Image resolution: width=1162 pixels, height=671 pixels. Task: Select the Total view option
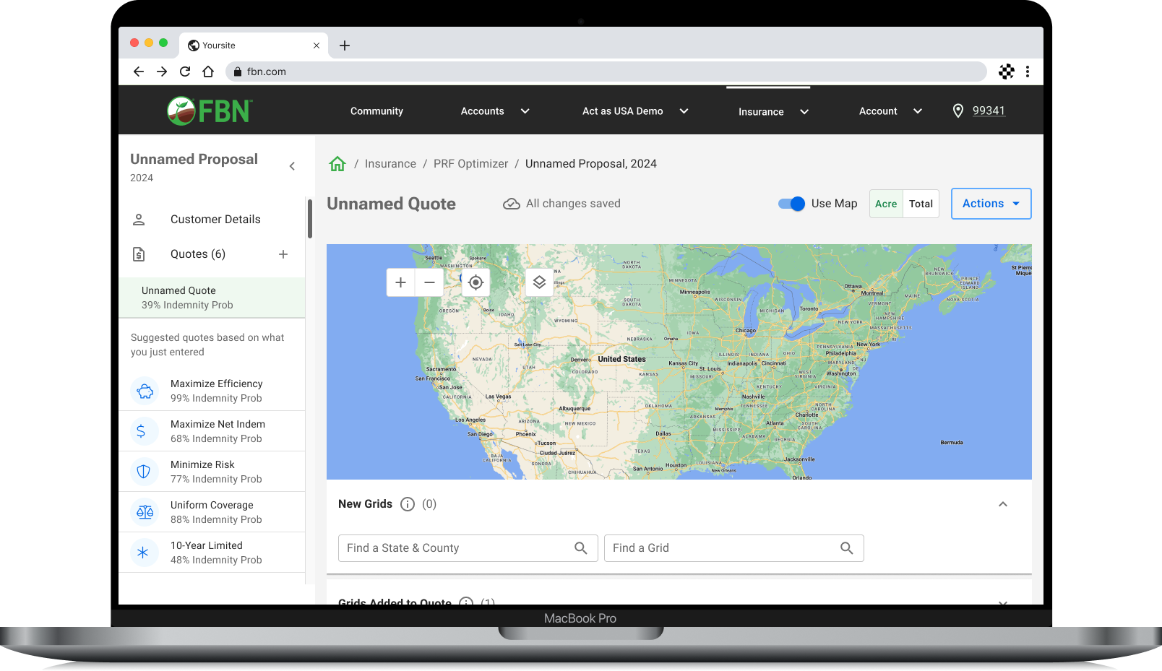click(921, 204)
